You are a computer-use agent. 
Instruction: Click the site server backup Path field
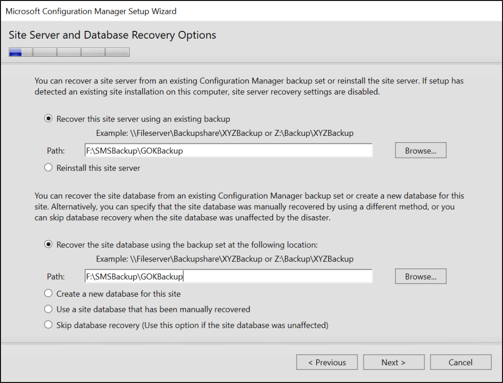tap(228, 151)
